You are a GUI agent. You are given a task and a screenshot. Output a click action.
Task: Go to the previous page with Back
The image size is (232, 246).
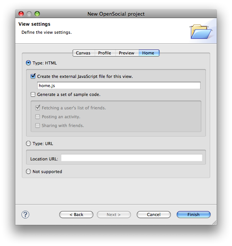(76, 215)
